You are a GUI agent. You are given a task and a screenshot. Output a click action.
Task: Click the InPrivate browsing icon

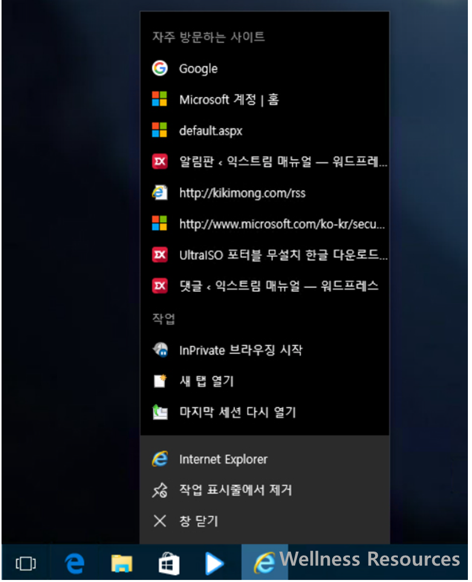click(x=160, y=350)
